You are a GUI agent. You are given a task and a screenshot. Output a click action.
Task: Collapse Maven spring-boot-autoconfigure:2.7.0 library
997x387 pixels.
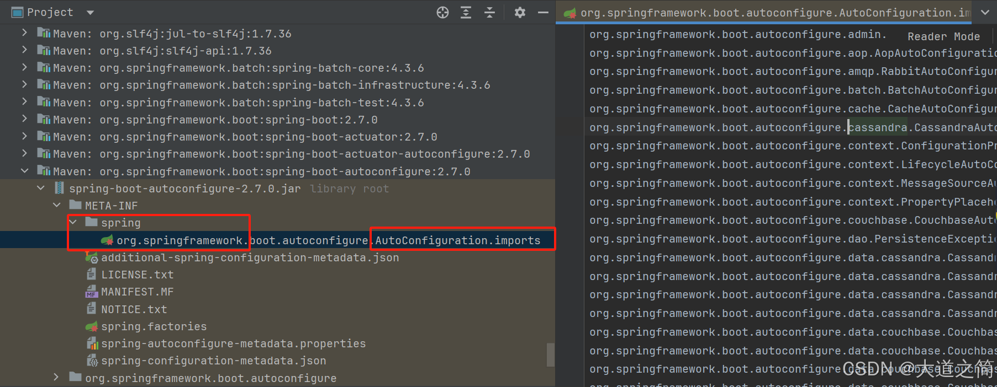[x=24, y=171]
